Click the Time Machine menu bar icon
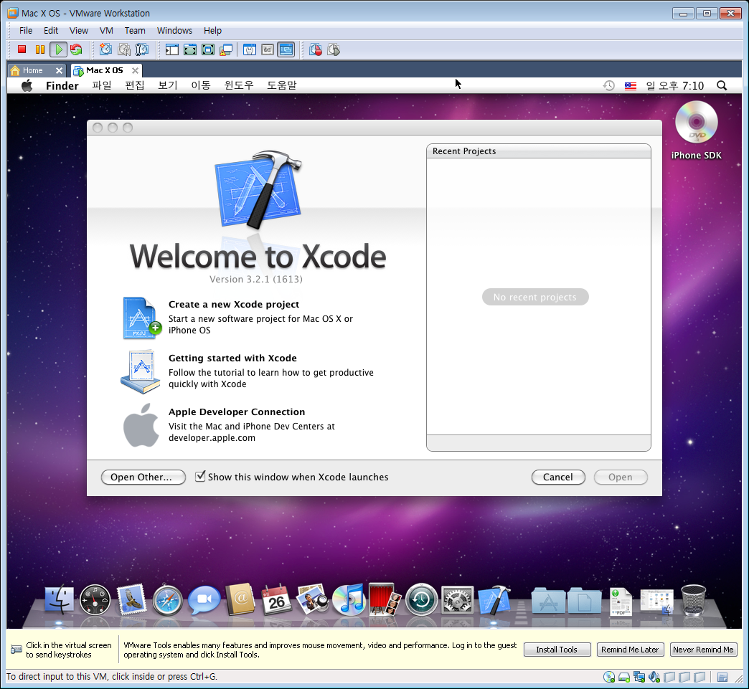The width and height of the screenshot is (749, 689). tap(608, 85)
